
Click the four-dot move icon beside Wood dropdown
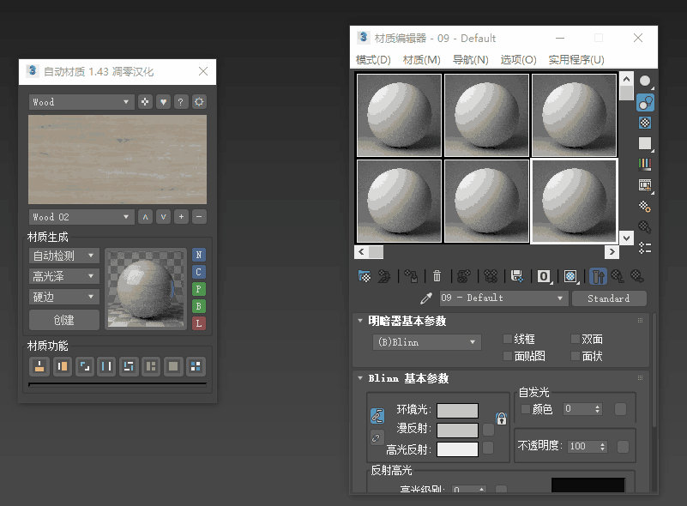pyautogui.click(x=145, y=102)
